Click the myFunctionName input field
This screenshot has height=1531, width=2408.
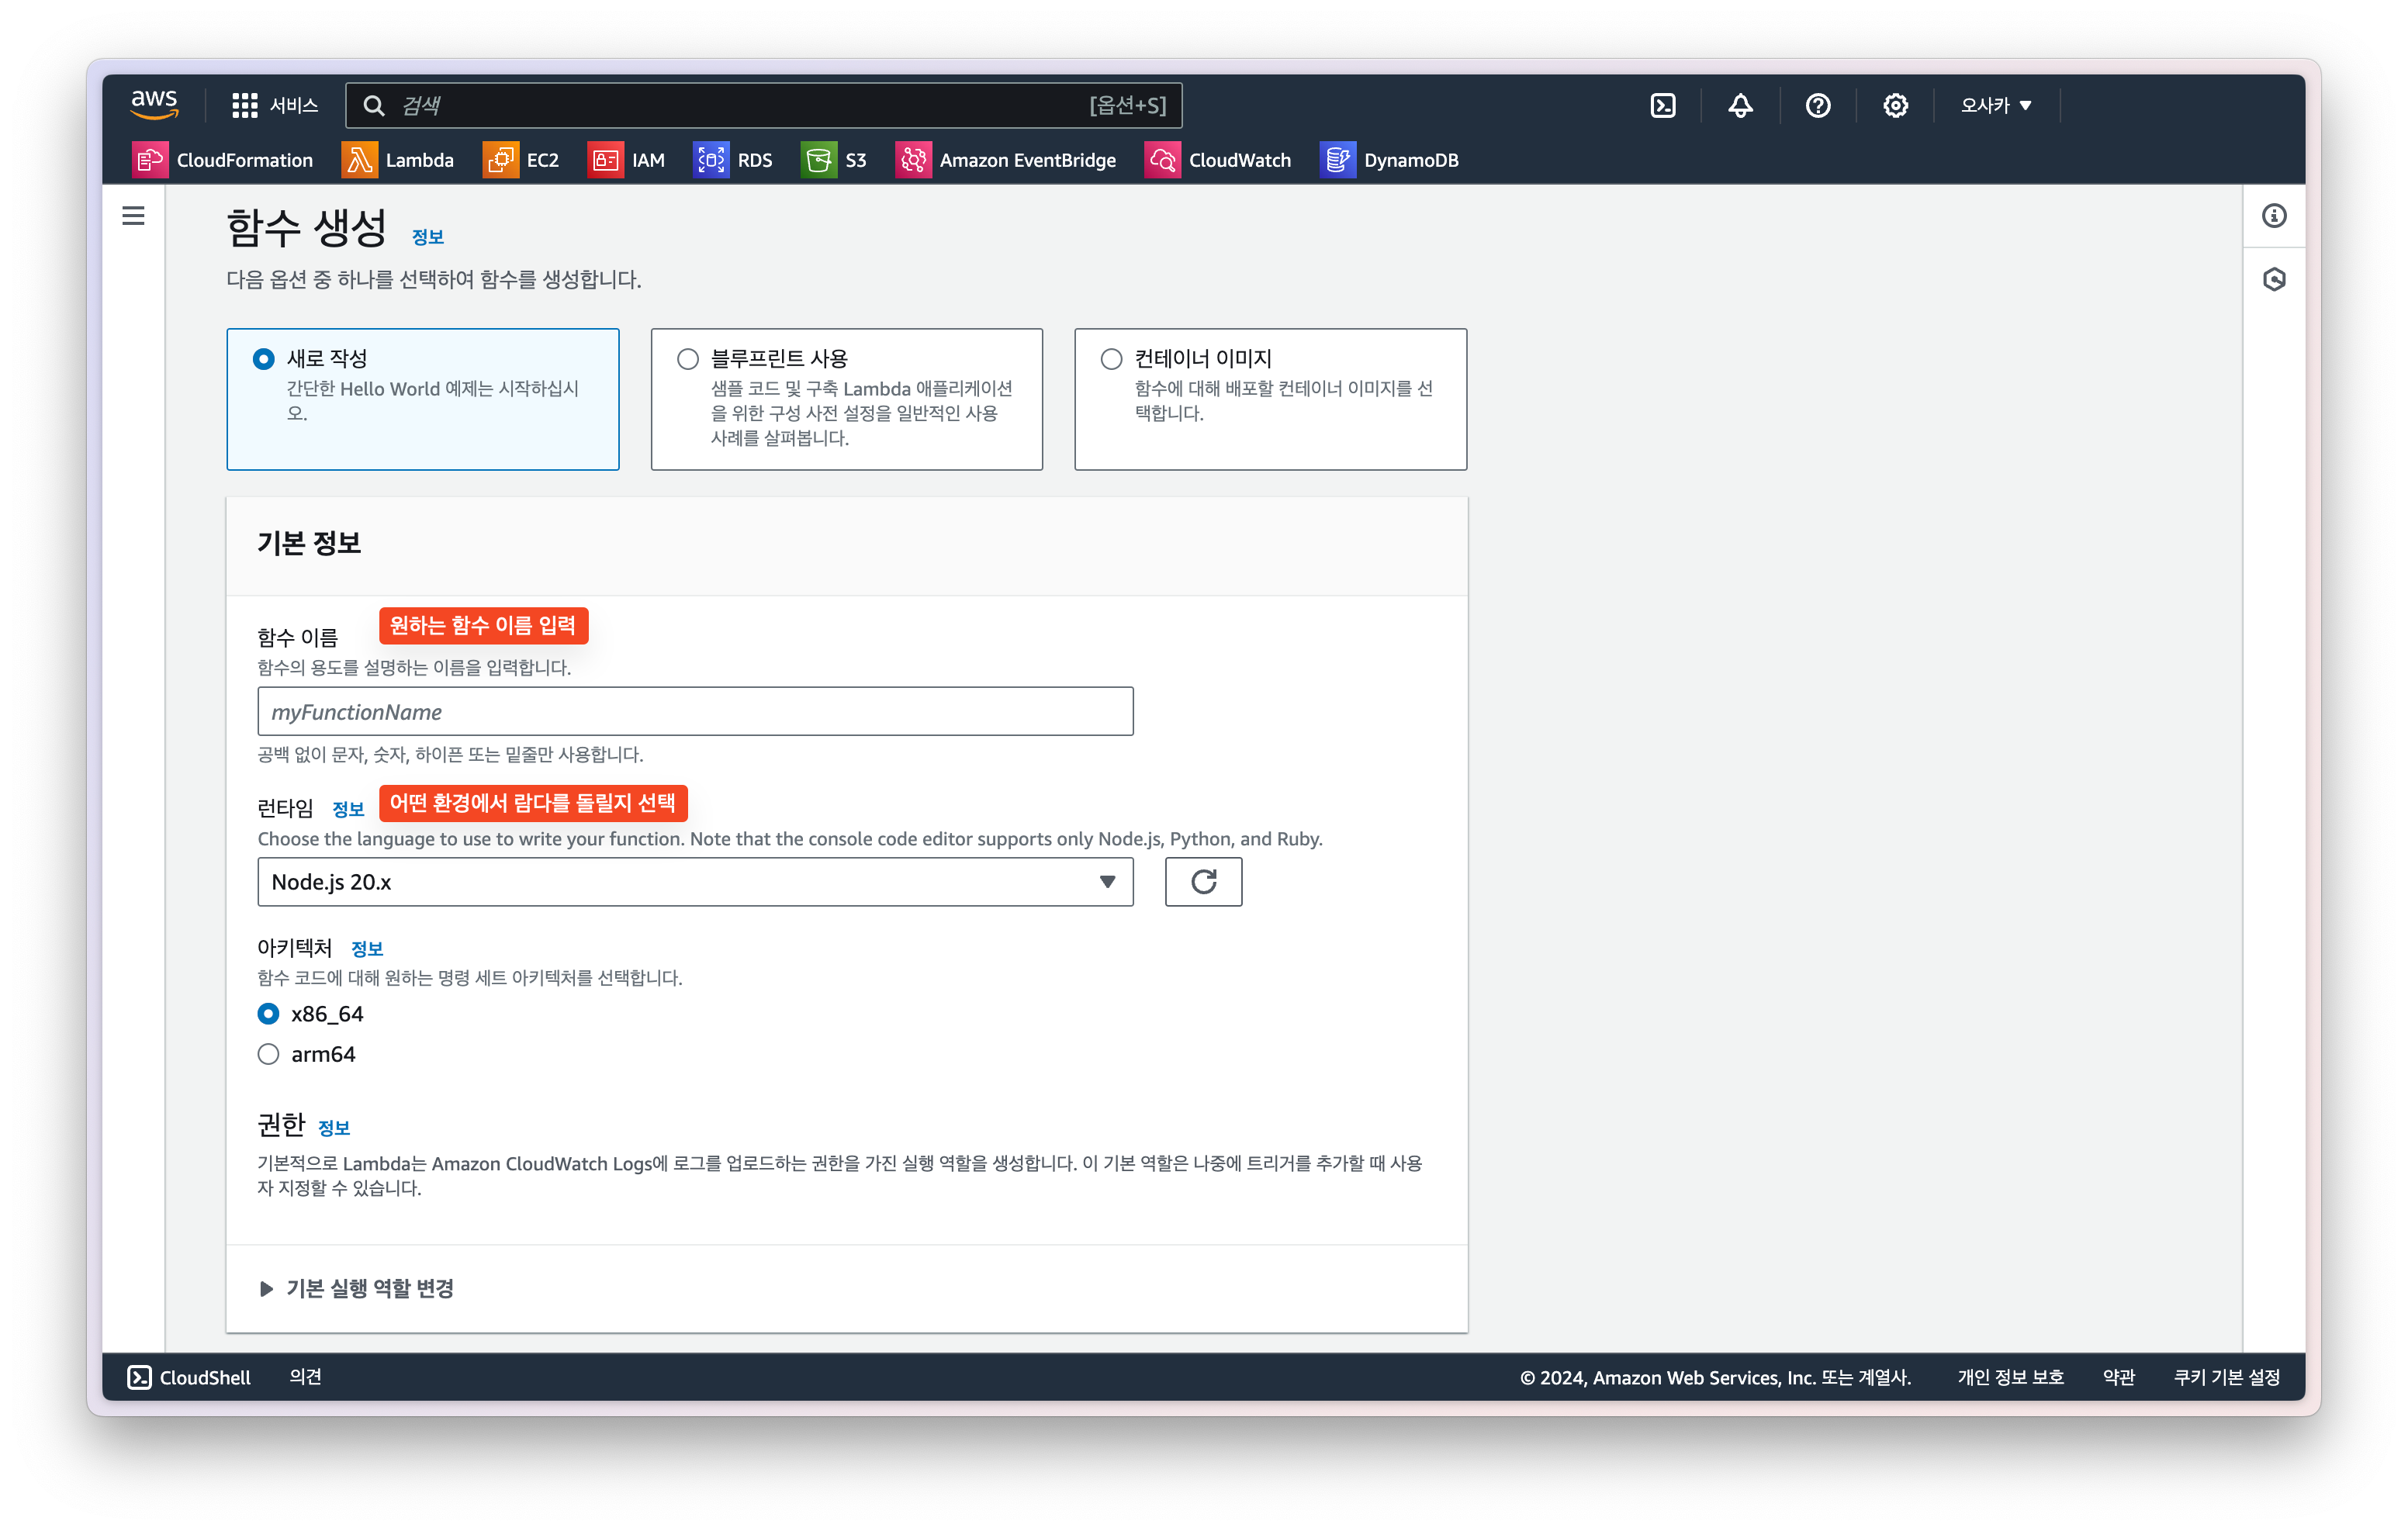click(x=695, y=711)
